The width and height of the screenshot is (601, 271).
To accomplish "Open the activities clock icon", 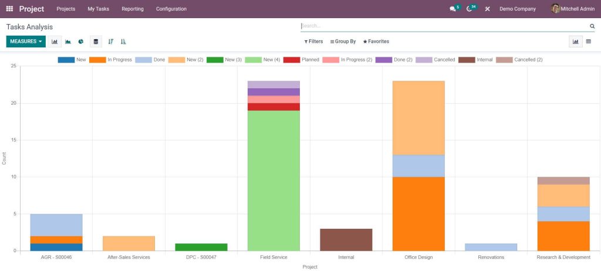I will (470, 9).
